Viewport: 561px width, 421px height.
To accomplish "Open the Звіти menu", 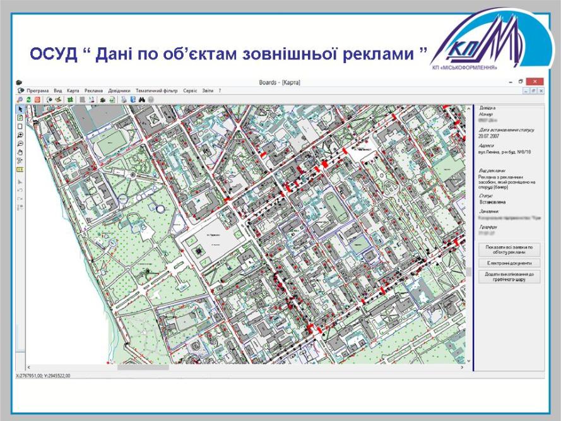I will pyautogui.click(x=206, y=91).
